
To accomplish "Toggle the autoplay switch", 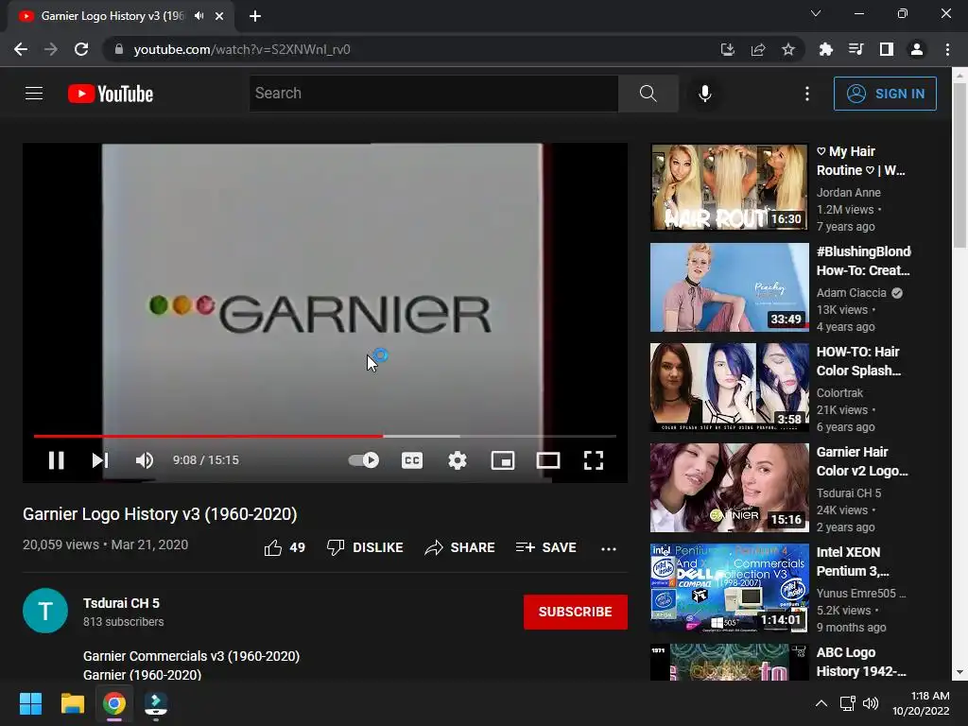I will tap(364, 460).
